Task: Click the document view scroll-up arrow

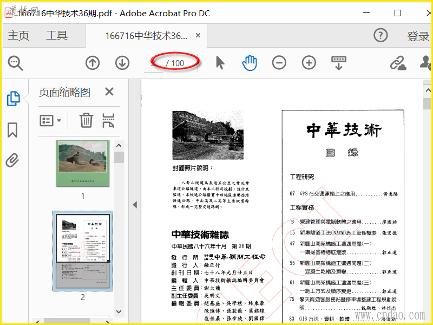Action: pyautogui.click(x=428, y=90)
